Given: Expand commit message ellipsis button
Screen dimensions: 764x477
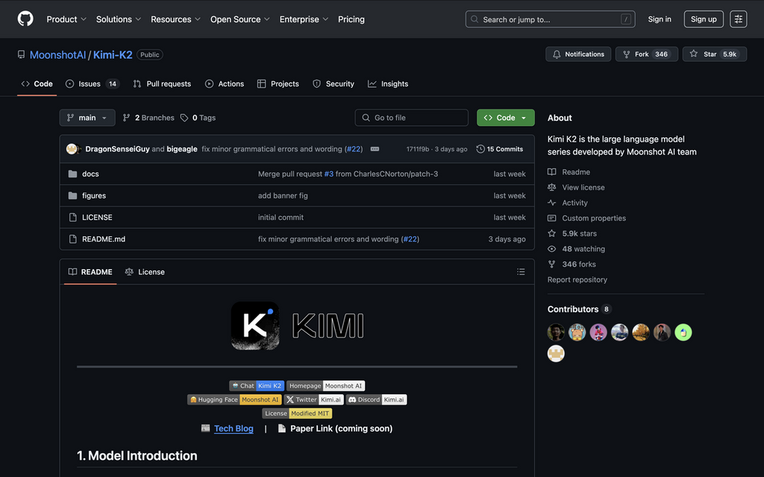Looking at the screenshot, I should [375, 149].
